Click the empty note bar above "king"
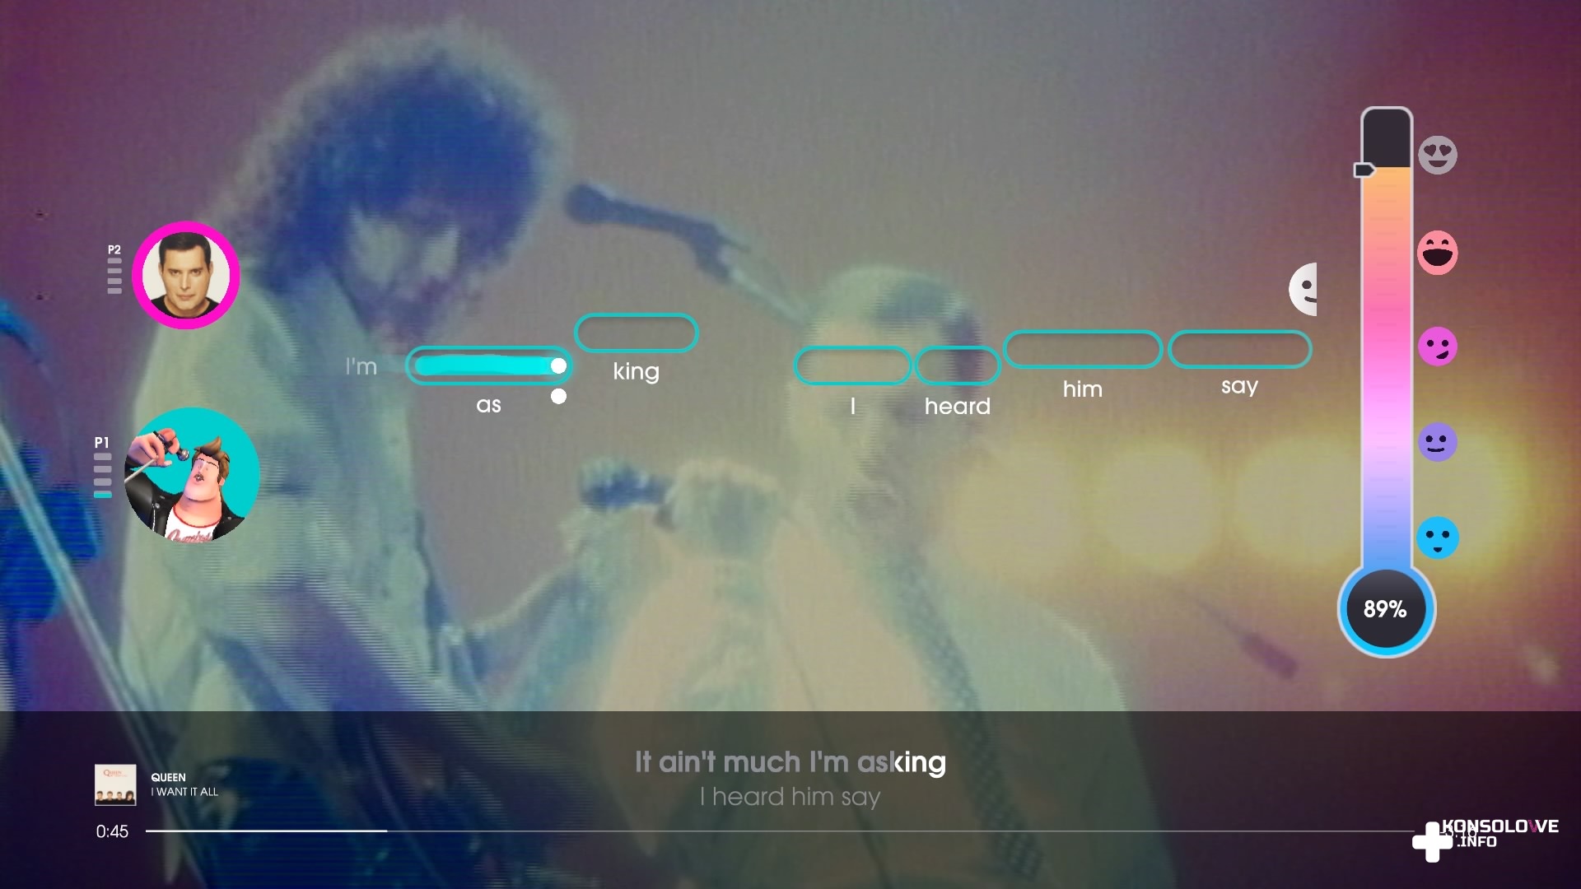The image size is (1581, 889). pos(636,333)
